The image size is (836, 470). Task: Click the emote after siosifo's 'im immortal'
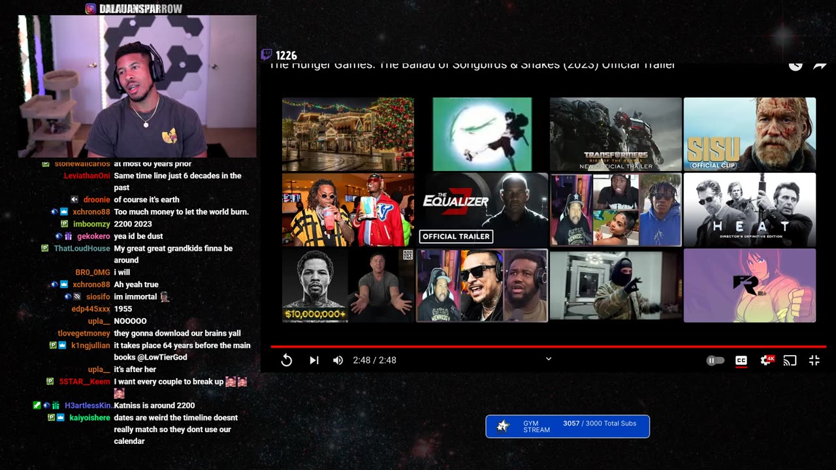pyautogui.click(x=165, y=296)
